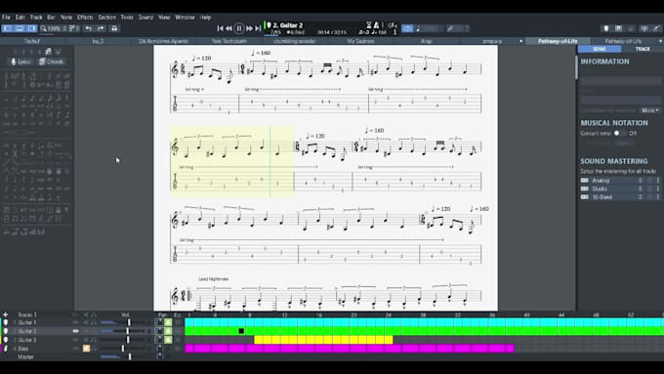This screenshot has width=664, height=374.
Task: Jump to the first bar
Action: click(220, 28)
